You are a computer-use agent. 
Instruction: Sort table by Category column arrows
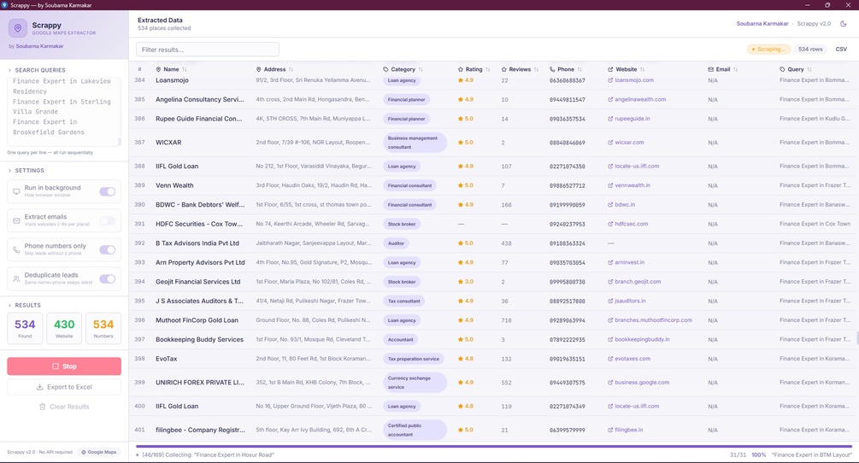pyautogui.click(x=421, y=69)
